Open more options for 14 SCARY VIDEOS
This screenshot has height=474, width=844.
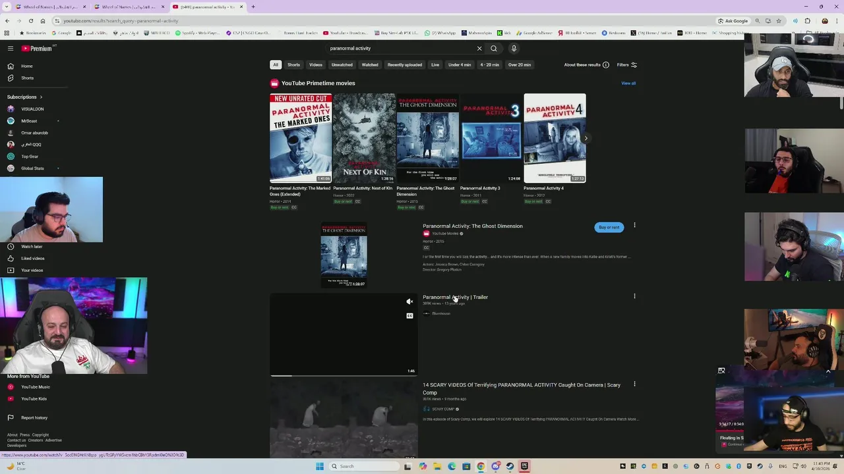634,384
